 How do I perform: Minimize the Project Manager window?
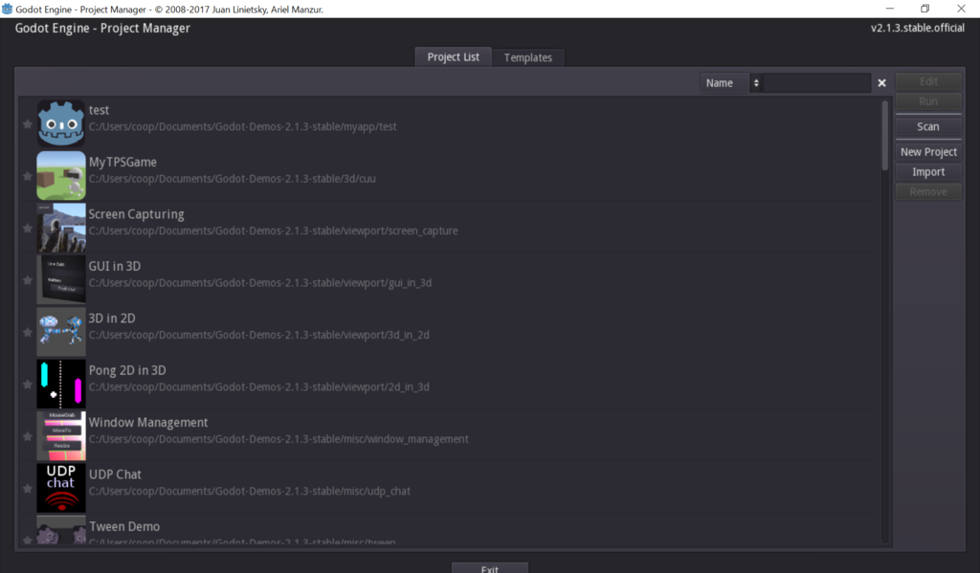coord(890,9)
